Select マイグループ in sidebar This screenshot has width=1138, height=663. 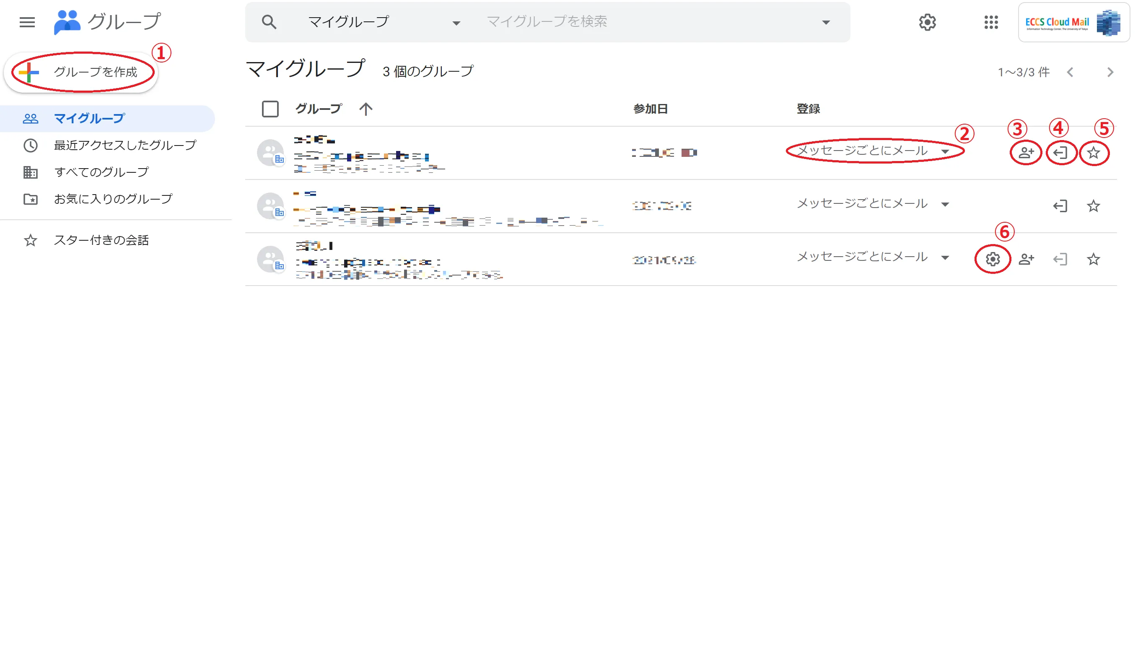pyautogui.click(x=107, y=118)
